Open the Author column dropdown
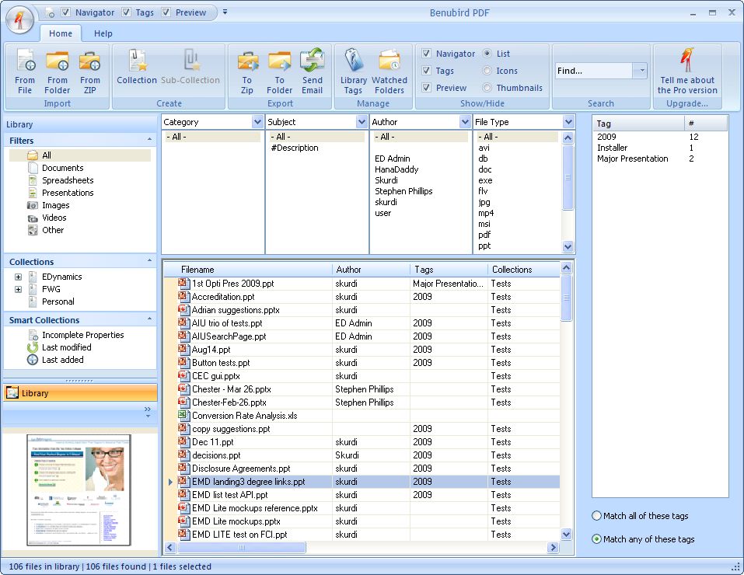 pos(466,122)
